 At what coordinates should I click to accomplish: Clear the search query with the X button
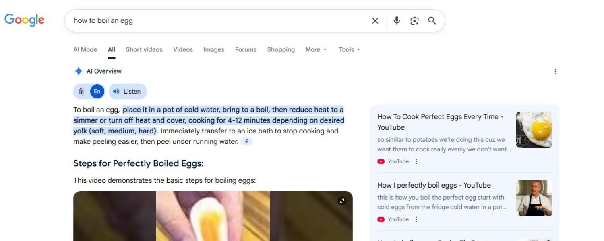pyautogui.click(x=375, y=20)
